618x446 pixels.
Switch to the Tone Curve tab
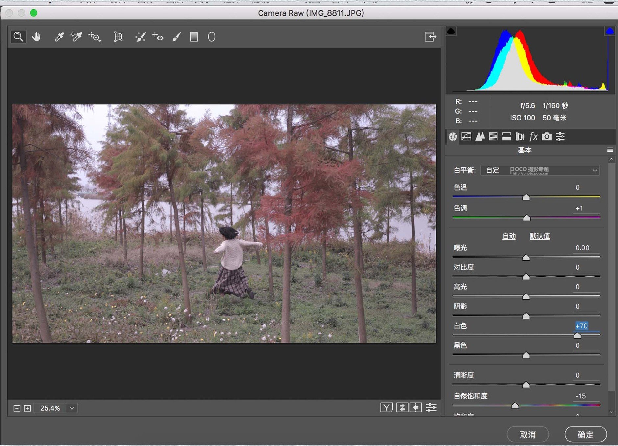click(x=466, y=137)
